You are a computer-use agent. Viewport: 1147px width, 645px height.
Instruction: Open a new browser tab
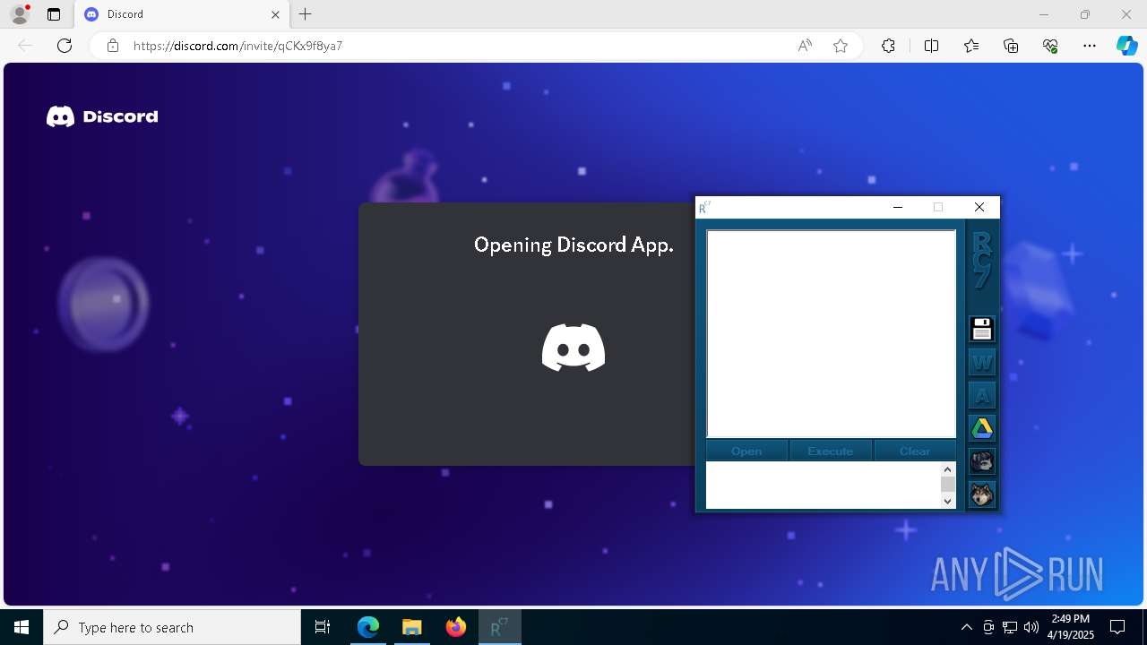[x=306, y=14]
